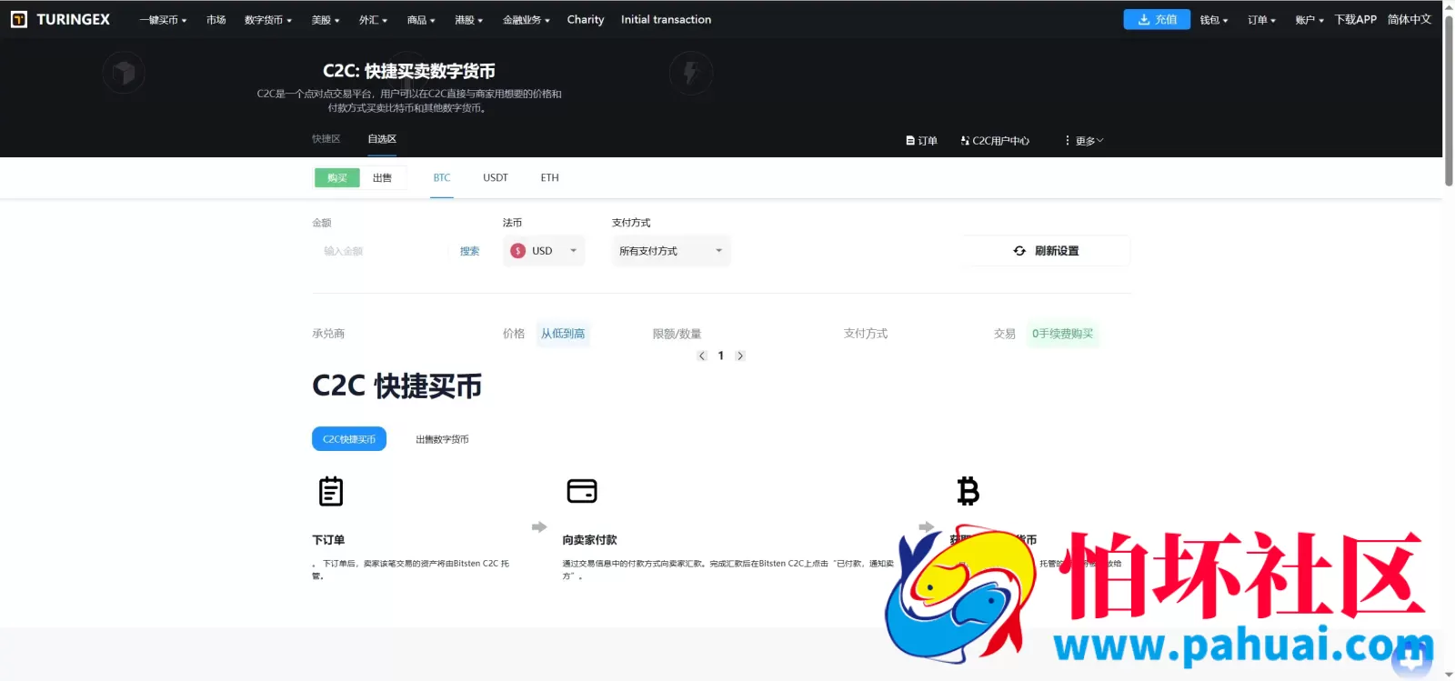Open the 账户 account dropdown
This screenshot has height=681, width=1455.
1309,20
